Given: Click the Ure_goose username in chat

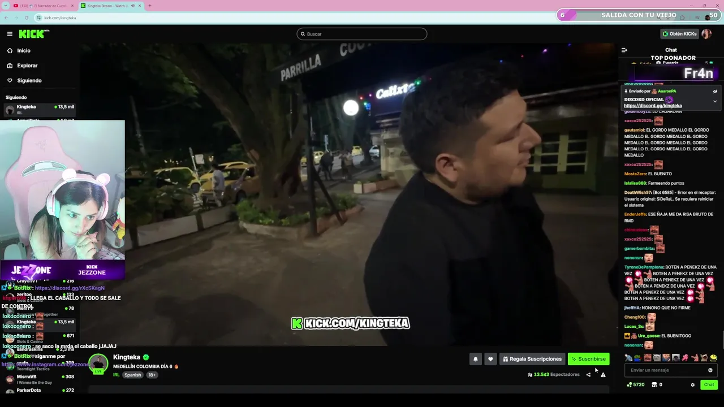Looking at the screenshot, I should pyautogui.click(x=648, y=336).
